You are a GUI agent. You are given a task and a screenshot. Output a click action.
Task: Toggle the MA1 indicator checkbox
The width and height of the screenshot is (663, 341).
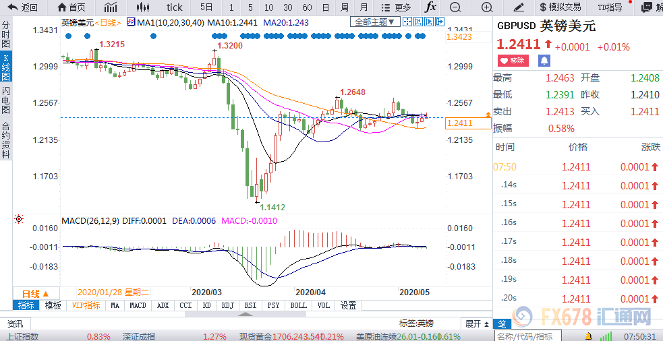pyautogui.click(x=130, y=22)
